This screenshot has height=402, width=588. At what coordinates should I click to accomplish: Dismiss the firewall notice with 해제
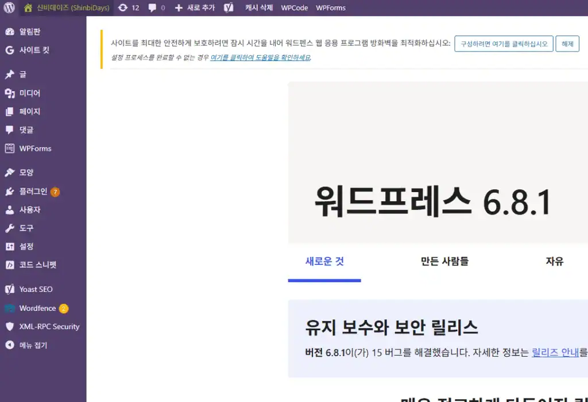(x=567, y=44)
